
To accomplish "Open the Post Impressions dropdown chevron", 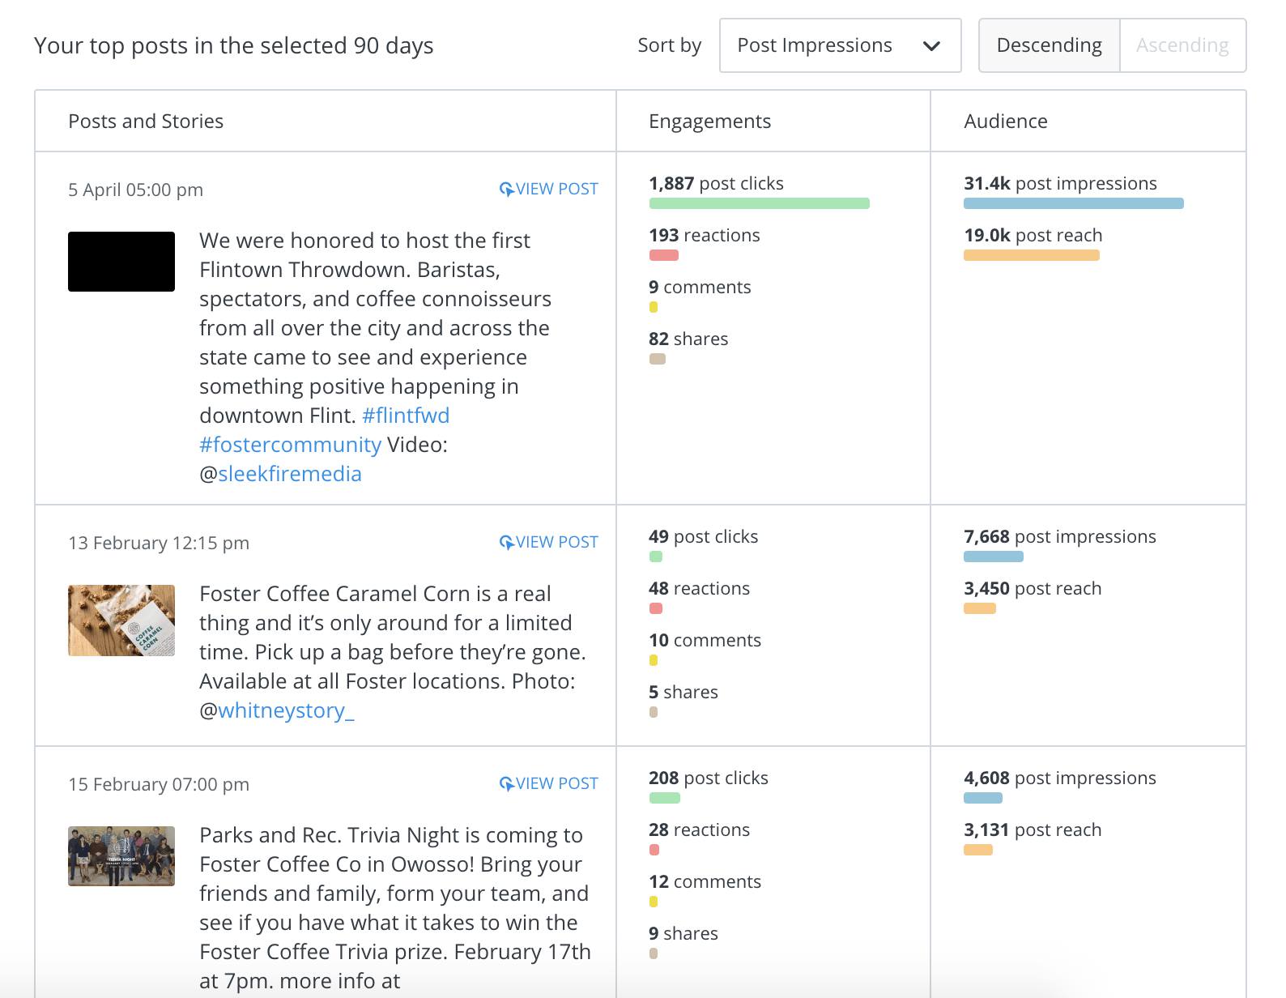I will [x=931, y=45].
